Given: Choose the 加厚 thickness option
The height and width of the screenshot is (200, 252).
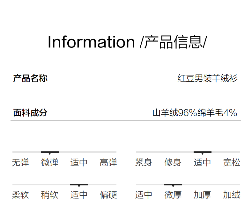Looking at the screenshot, I should tap(202, 195).
